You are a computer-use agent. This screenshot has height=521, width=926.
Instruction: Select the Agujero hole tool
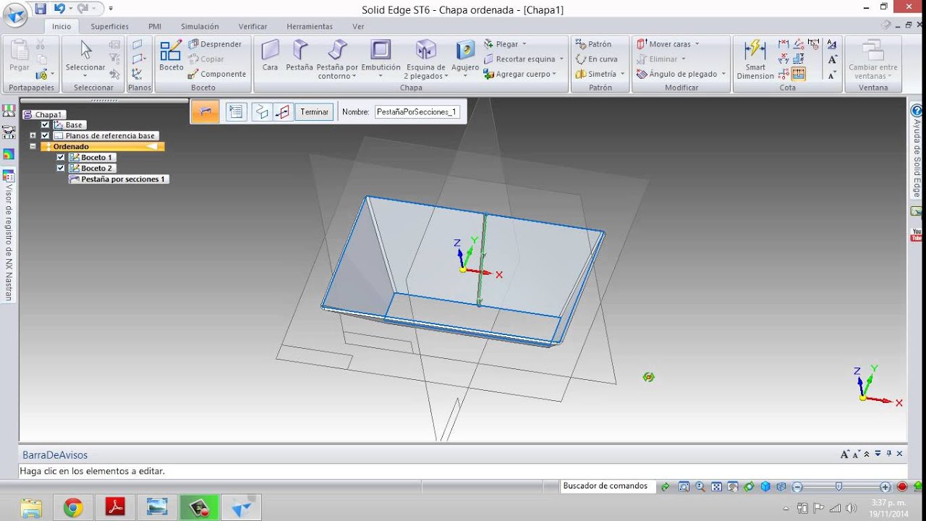[x=465, y=56]
